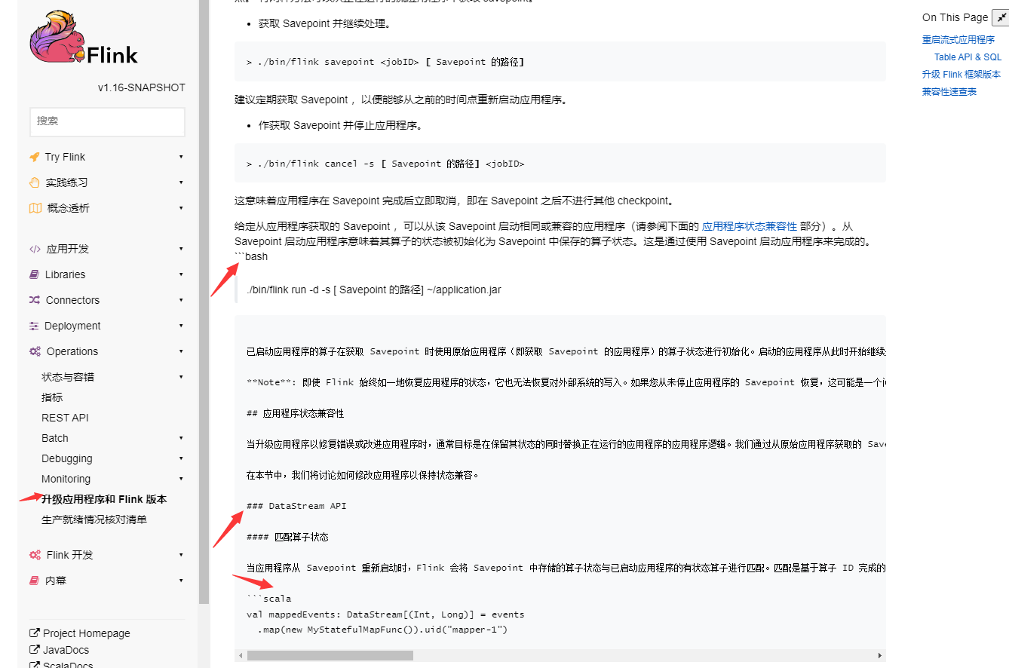Image resolution: width=1009 pixels, height=668 pixels.
Task: Expand the 内幕 section arrow
Action: pos(181,581)
